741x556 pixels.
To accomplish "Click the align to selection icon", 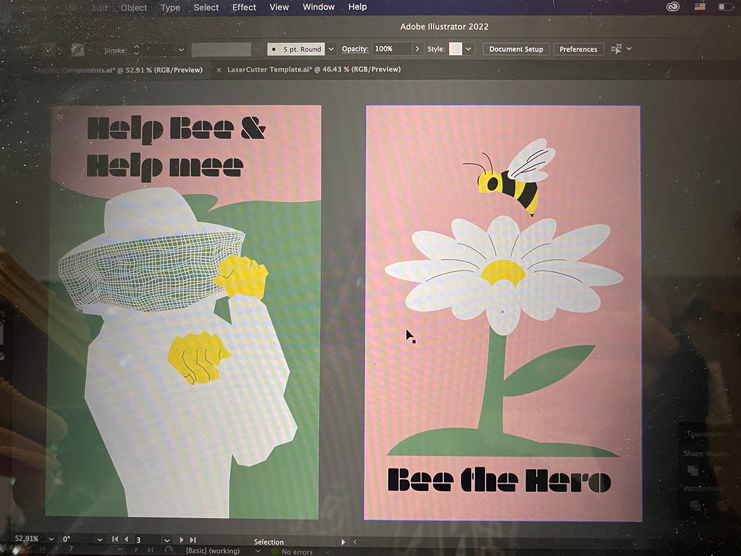I will click(616, 49).
